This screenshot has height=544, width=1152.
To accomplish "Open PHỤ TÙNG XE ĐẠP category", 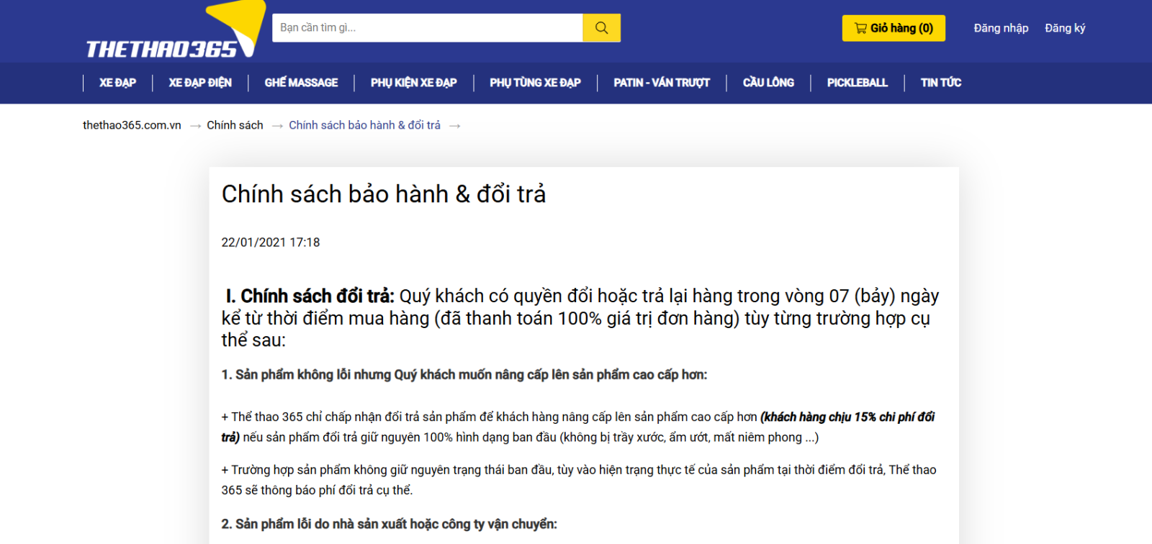I will point(535,83).
